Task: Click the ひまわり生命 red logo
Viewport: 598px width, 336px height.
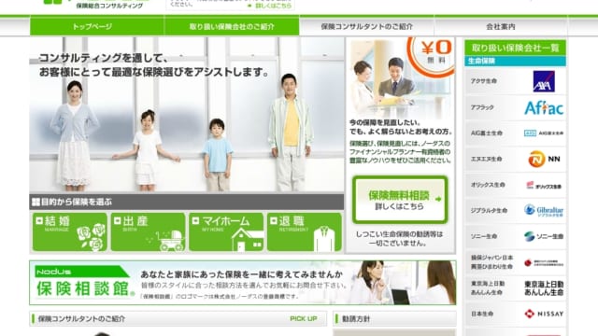Action: tap(544, 262)
